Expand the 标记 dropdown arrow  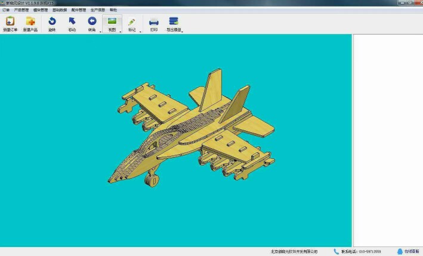(x=140, y=32)
